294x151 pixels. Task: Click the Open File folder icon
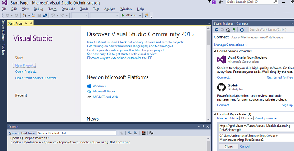tap(33, 15)
